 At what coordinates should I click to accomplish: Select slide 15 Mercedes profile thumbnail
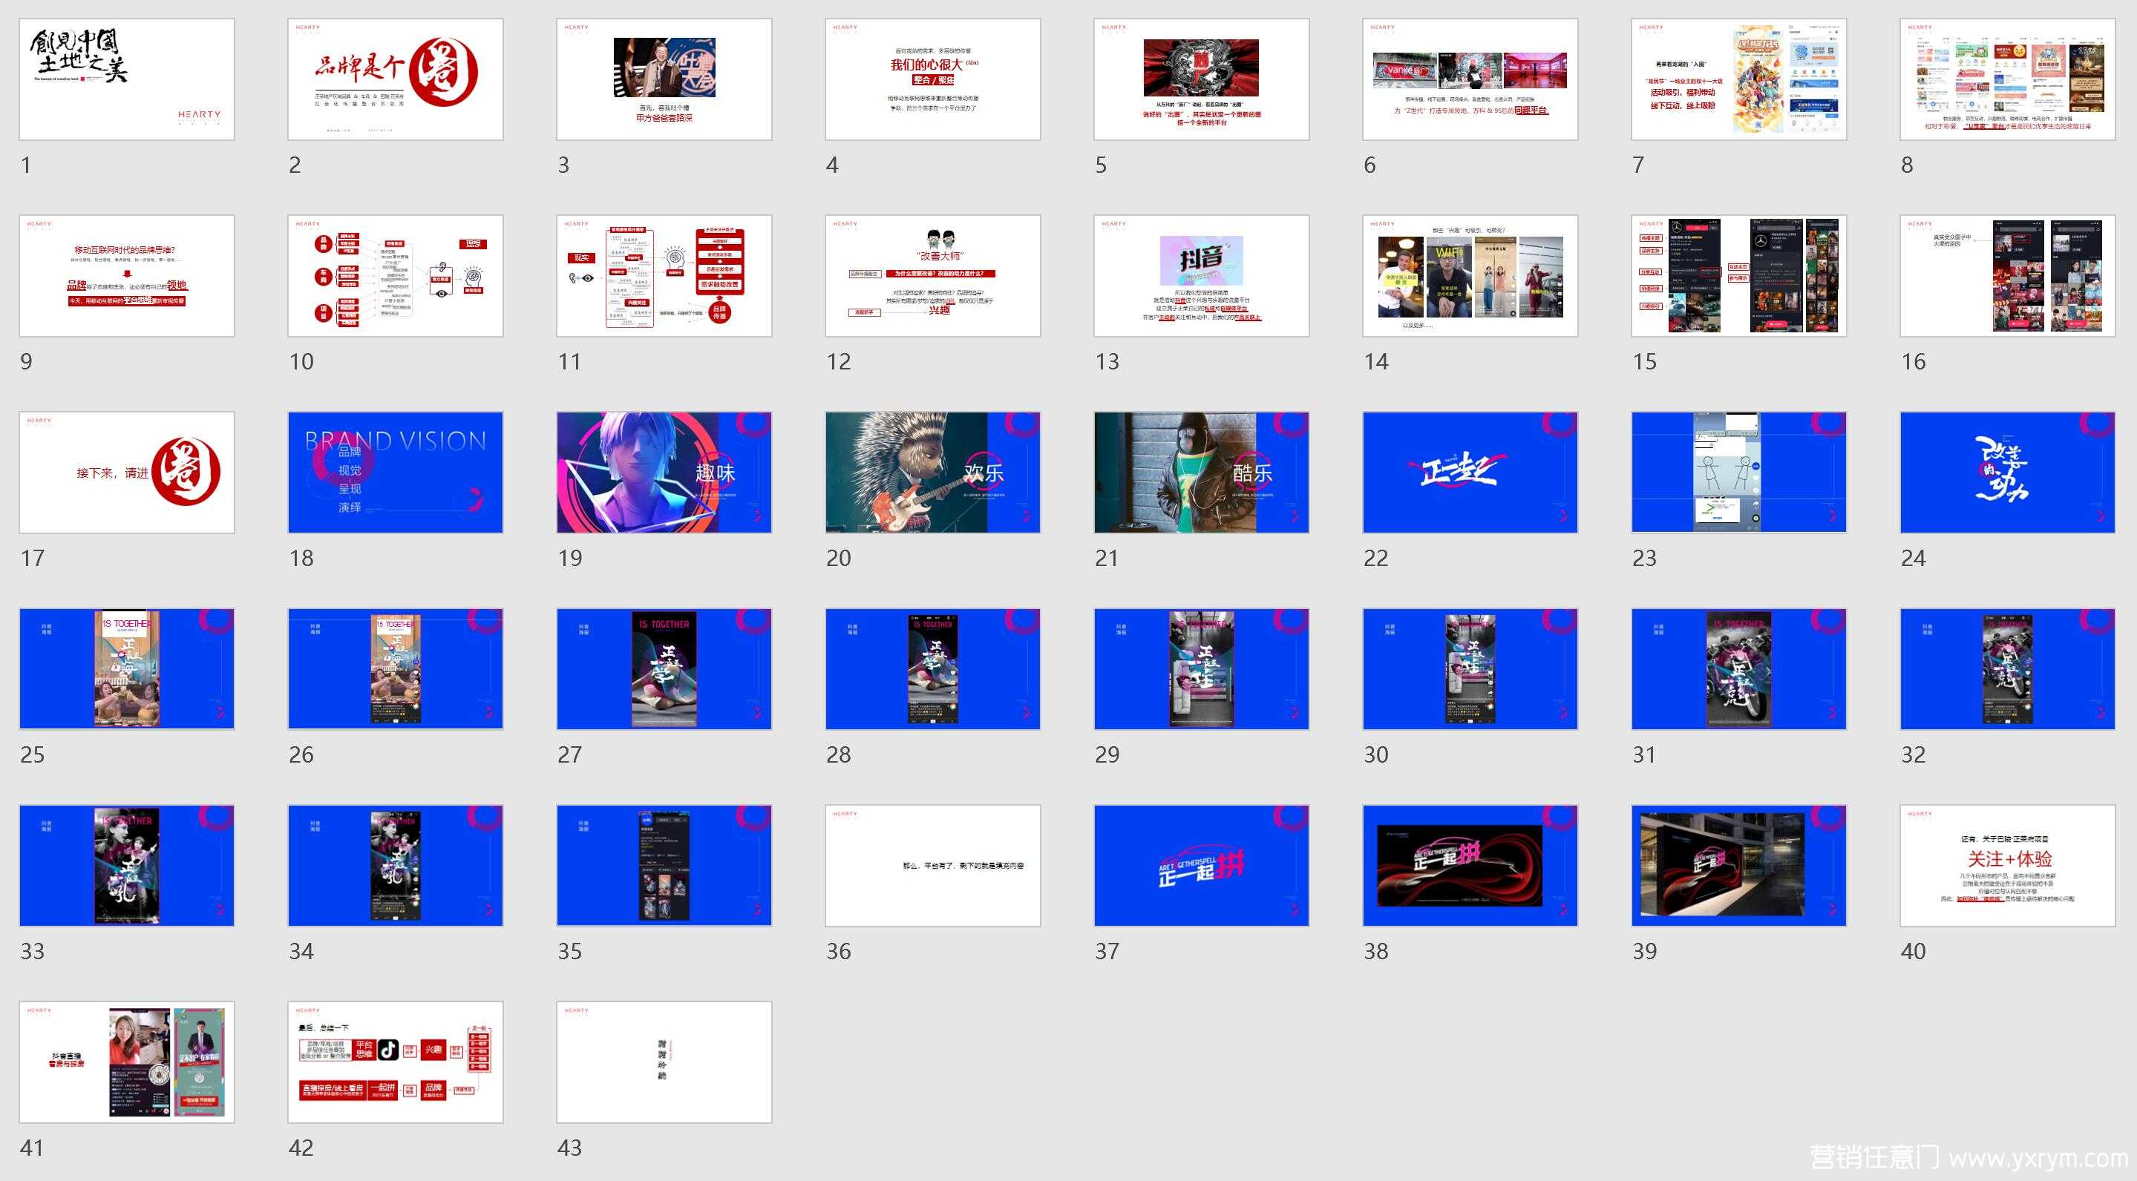[x=1739, y=276]
